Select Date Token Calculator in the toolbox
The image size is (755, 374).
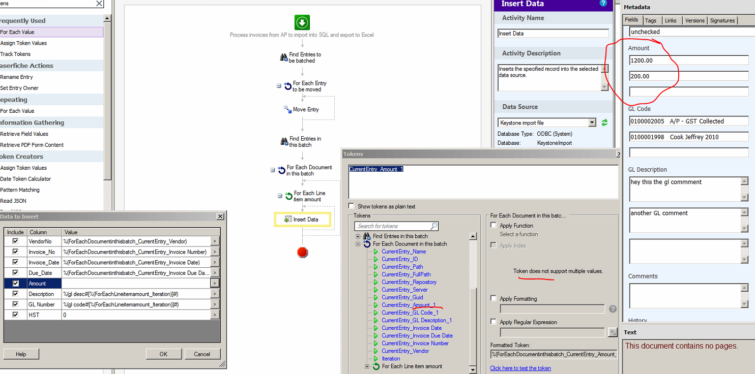[x=25, y=179]
